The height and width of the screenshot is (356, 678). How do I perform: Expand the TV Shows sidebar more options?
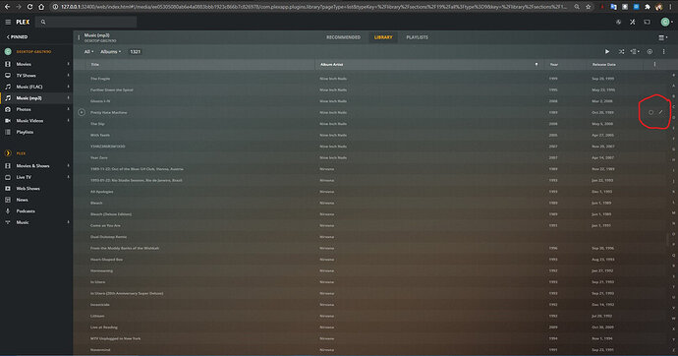coord(69,76)
